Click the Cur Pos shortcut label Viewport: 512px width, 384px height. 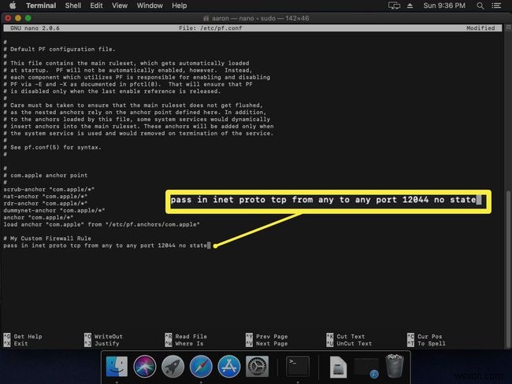[x=430, y=336]
